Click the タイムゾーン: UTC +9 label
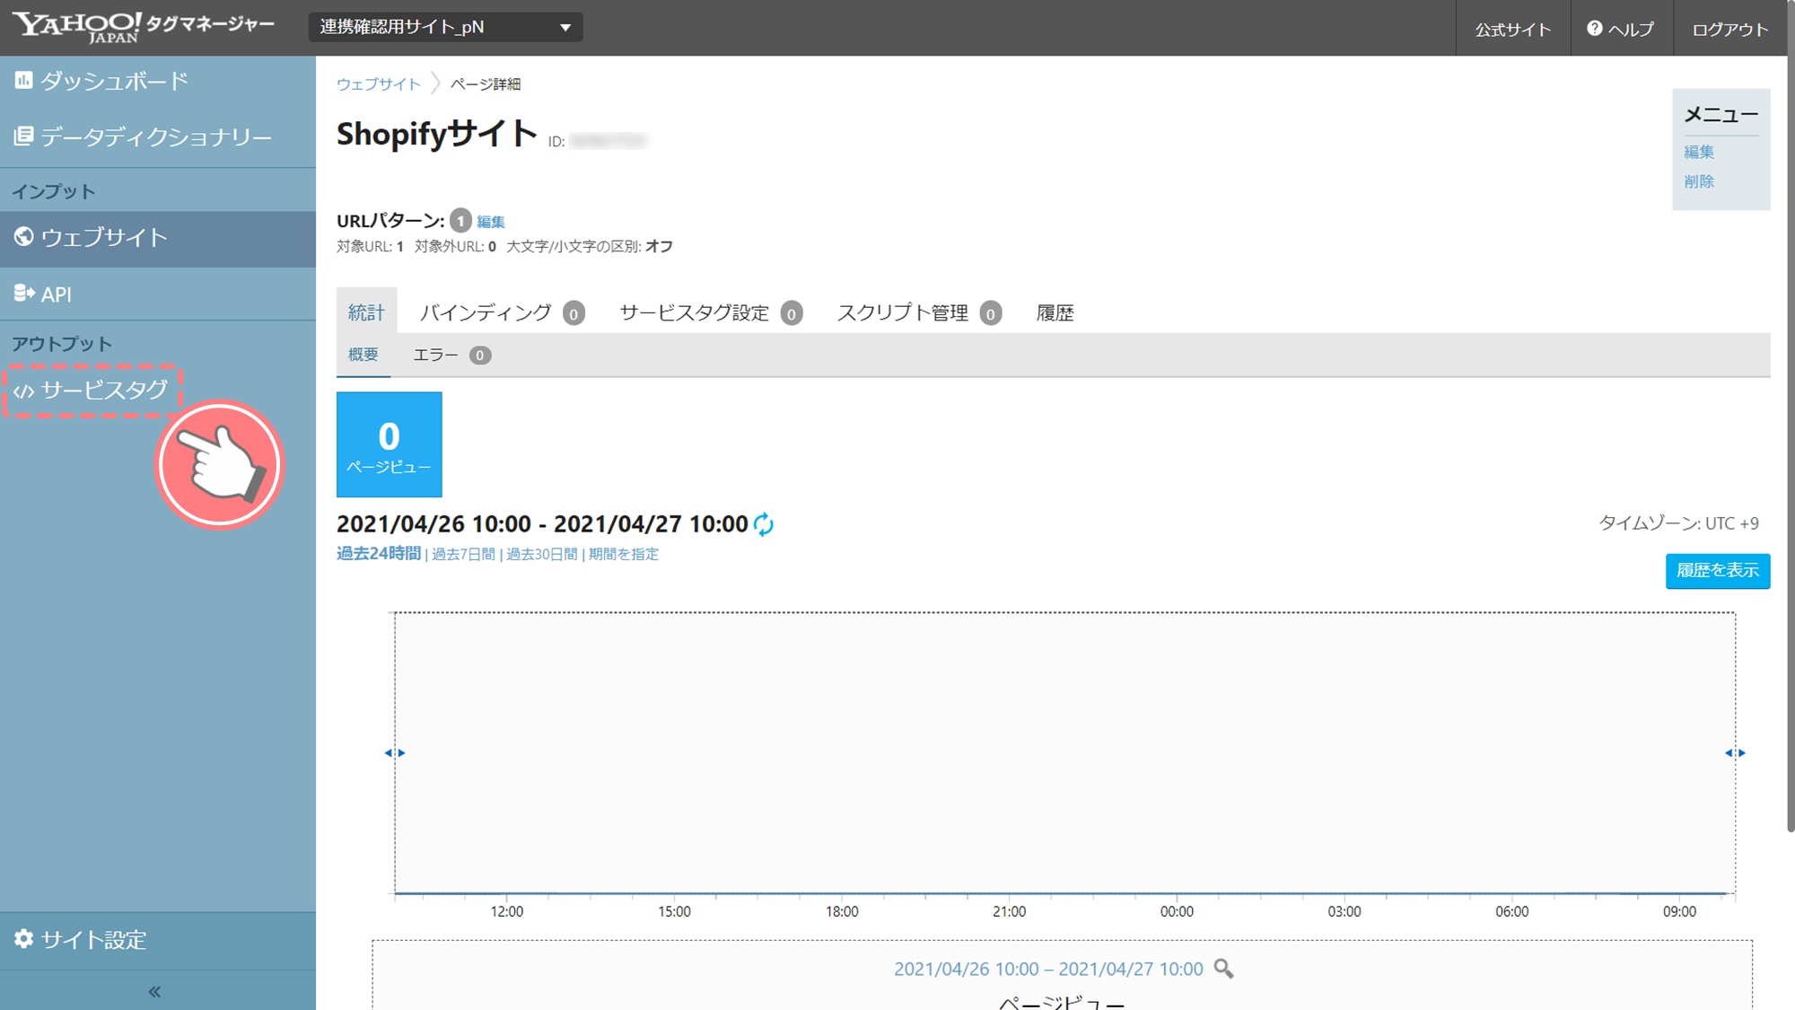The width and height of the screenshot is (1795, 1010). pyautogui.click(x=1678, y=523)
